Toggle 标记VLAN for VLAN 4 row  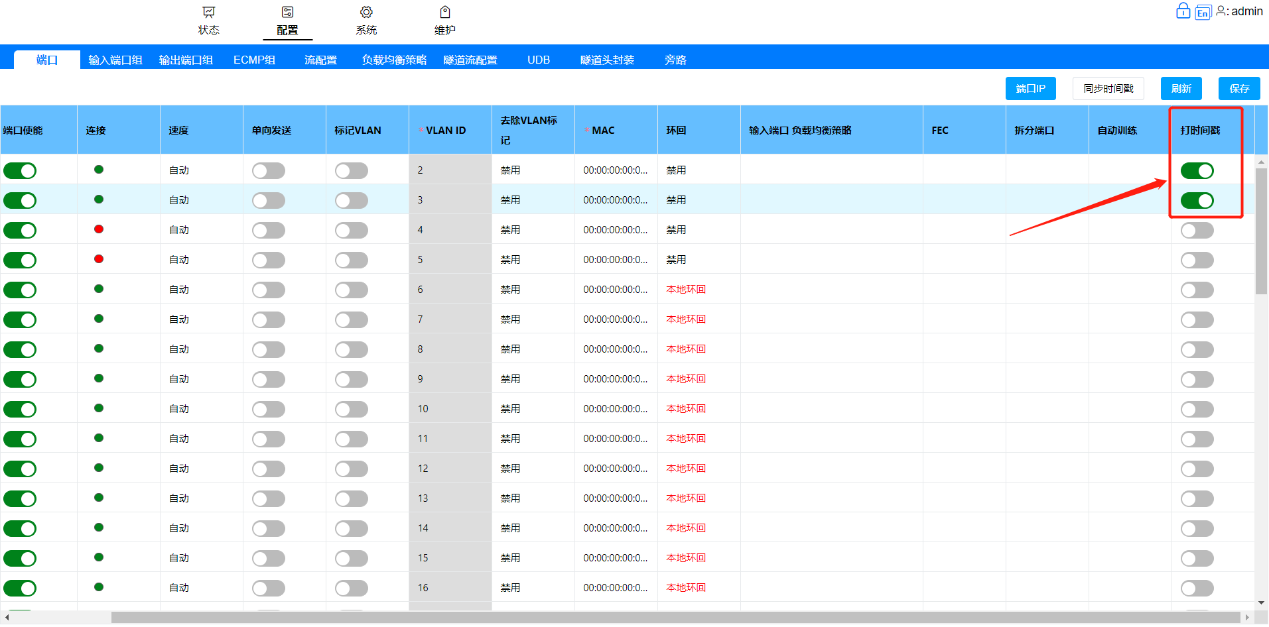(x=352, y=230)
